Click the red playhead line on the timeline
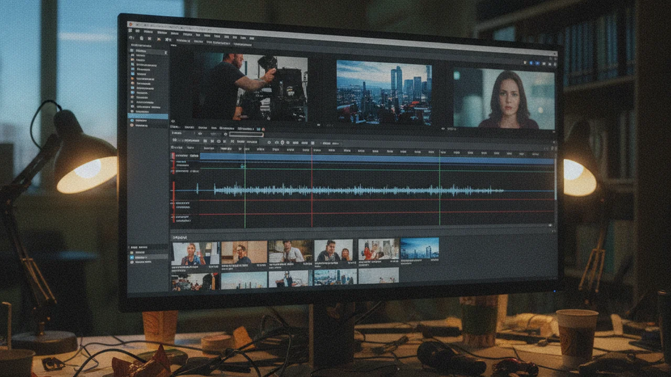Screen dimensions: 671x377 click(312, 187)
